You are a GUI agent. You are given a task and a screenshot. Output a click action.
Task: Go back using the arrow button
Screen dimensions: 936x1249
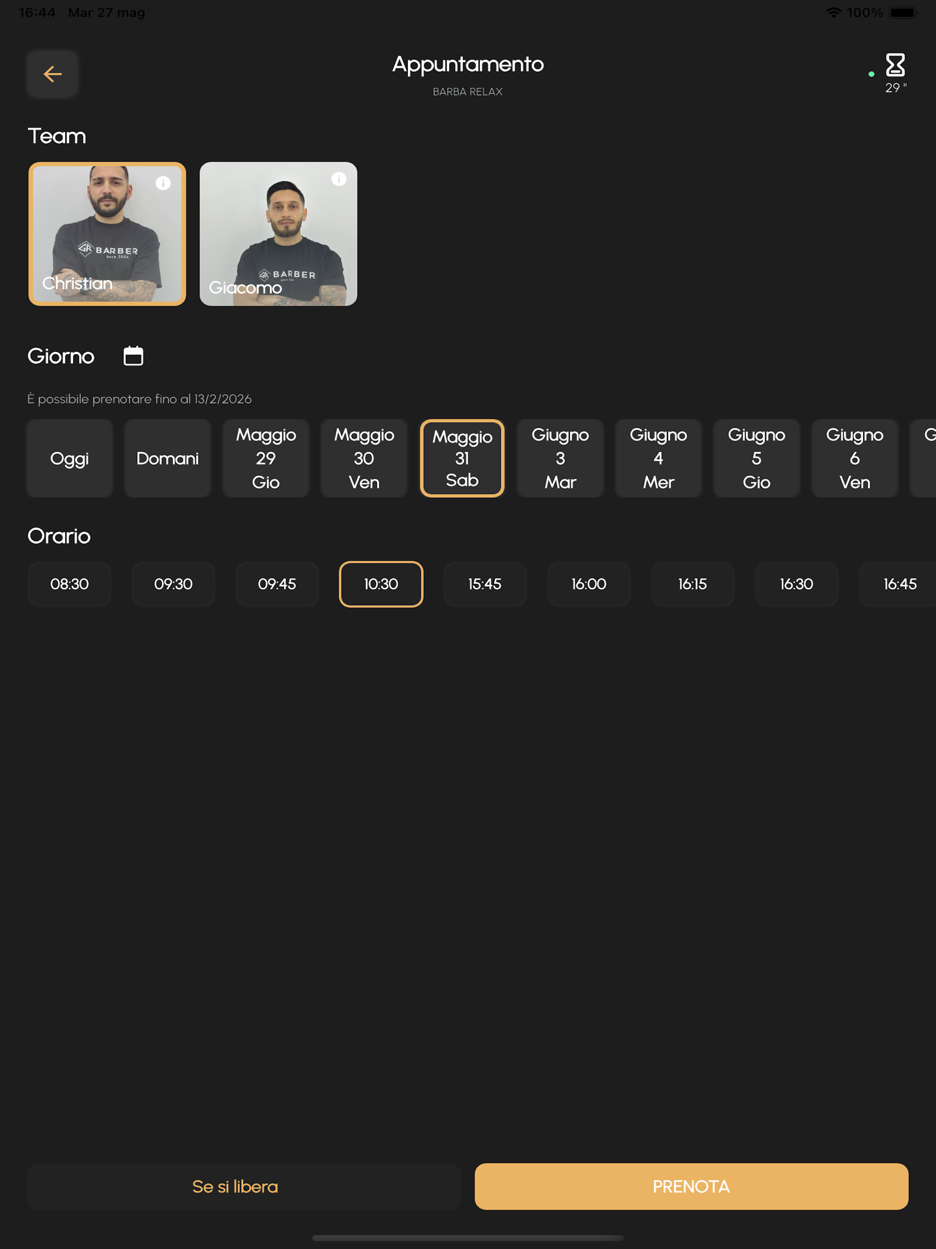[53, 74]
